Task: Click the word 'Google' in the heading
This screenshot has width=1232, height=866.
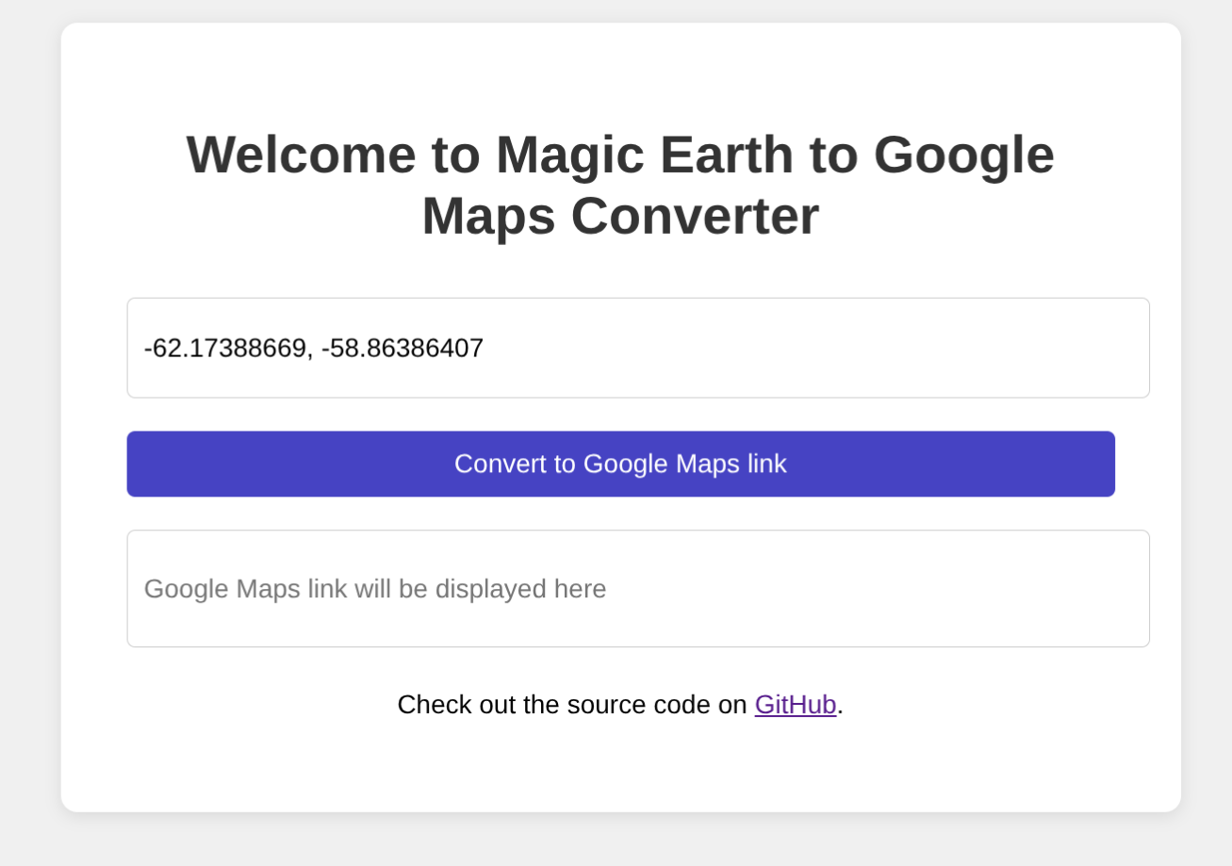Action: point(963,155)
